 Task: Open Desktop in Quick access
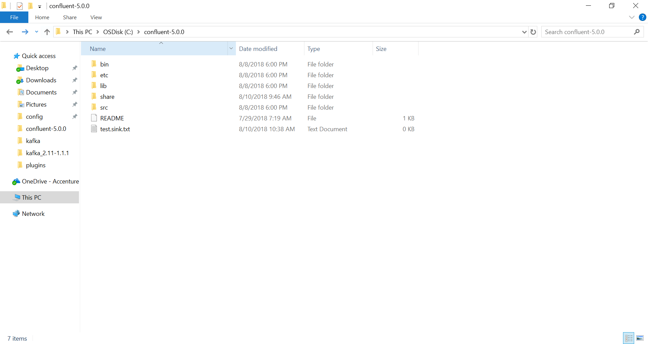pyautogui.click(x=37, y=68)
